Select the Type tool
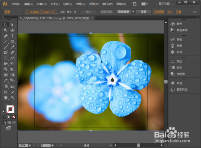 coord(12,36)
